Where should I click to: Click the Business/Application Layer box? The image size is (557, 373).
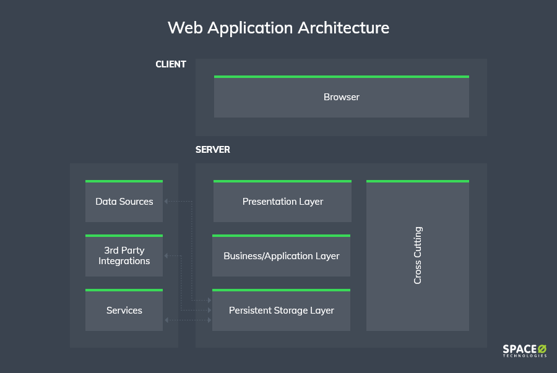point(282,255)
